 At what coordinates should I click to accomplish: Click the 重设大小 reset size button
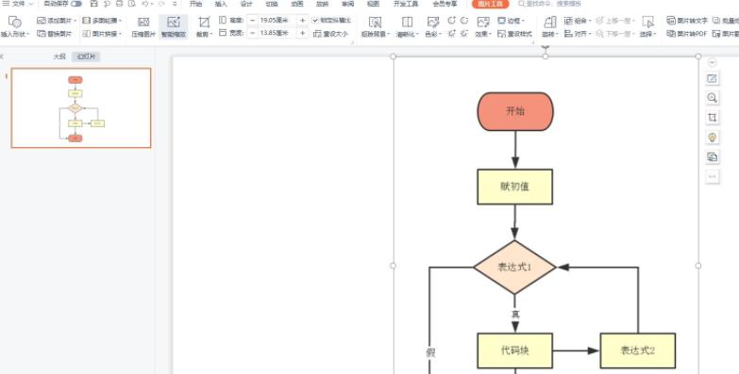tap(331, 34)
